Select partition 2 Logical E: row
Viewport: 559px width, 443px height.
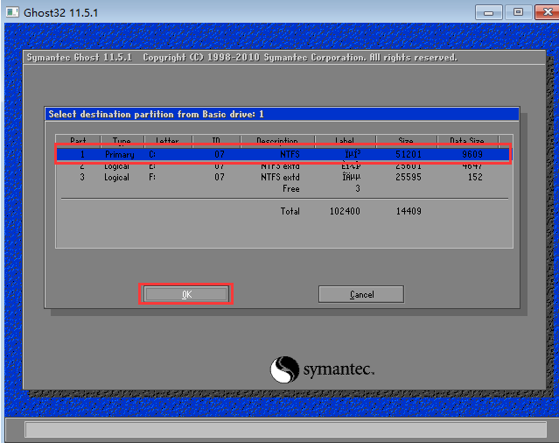point(283,165)
